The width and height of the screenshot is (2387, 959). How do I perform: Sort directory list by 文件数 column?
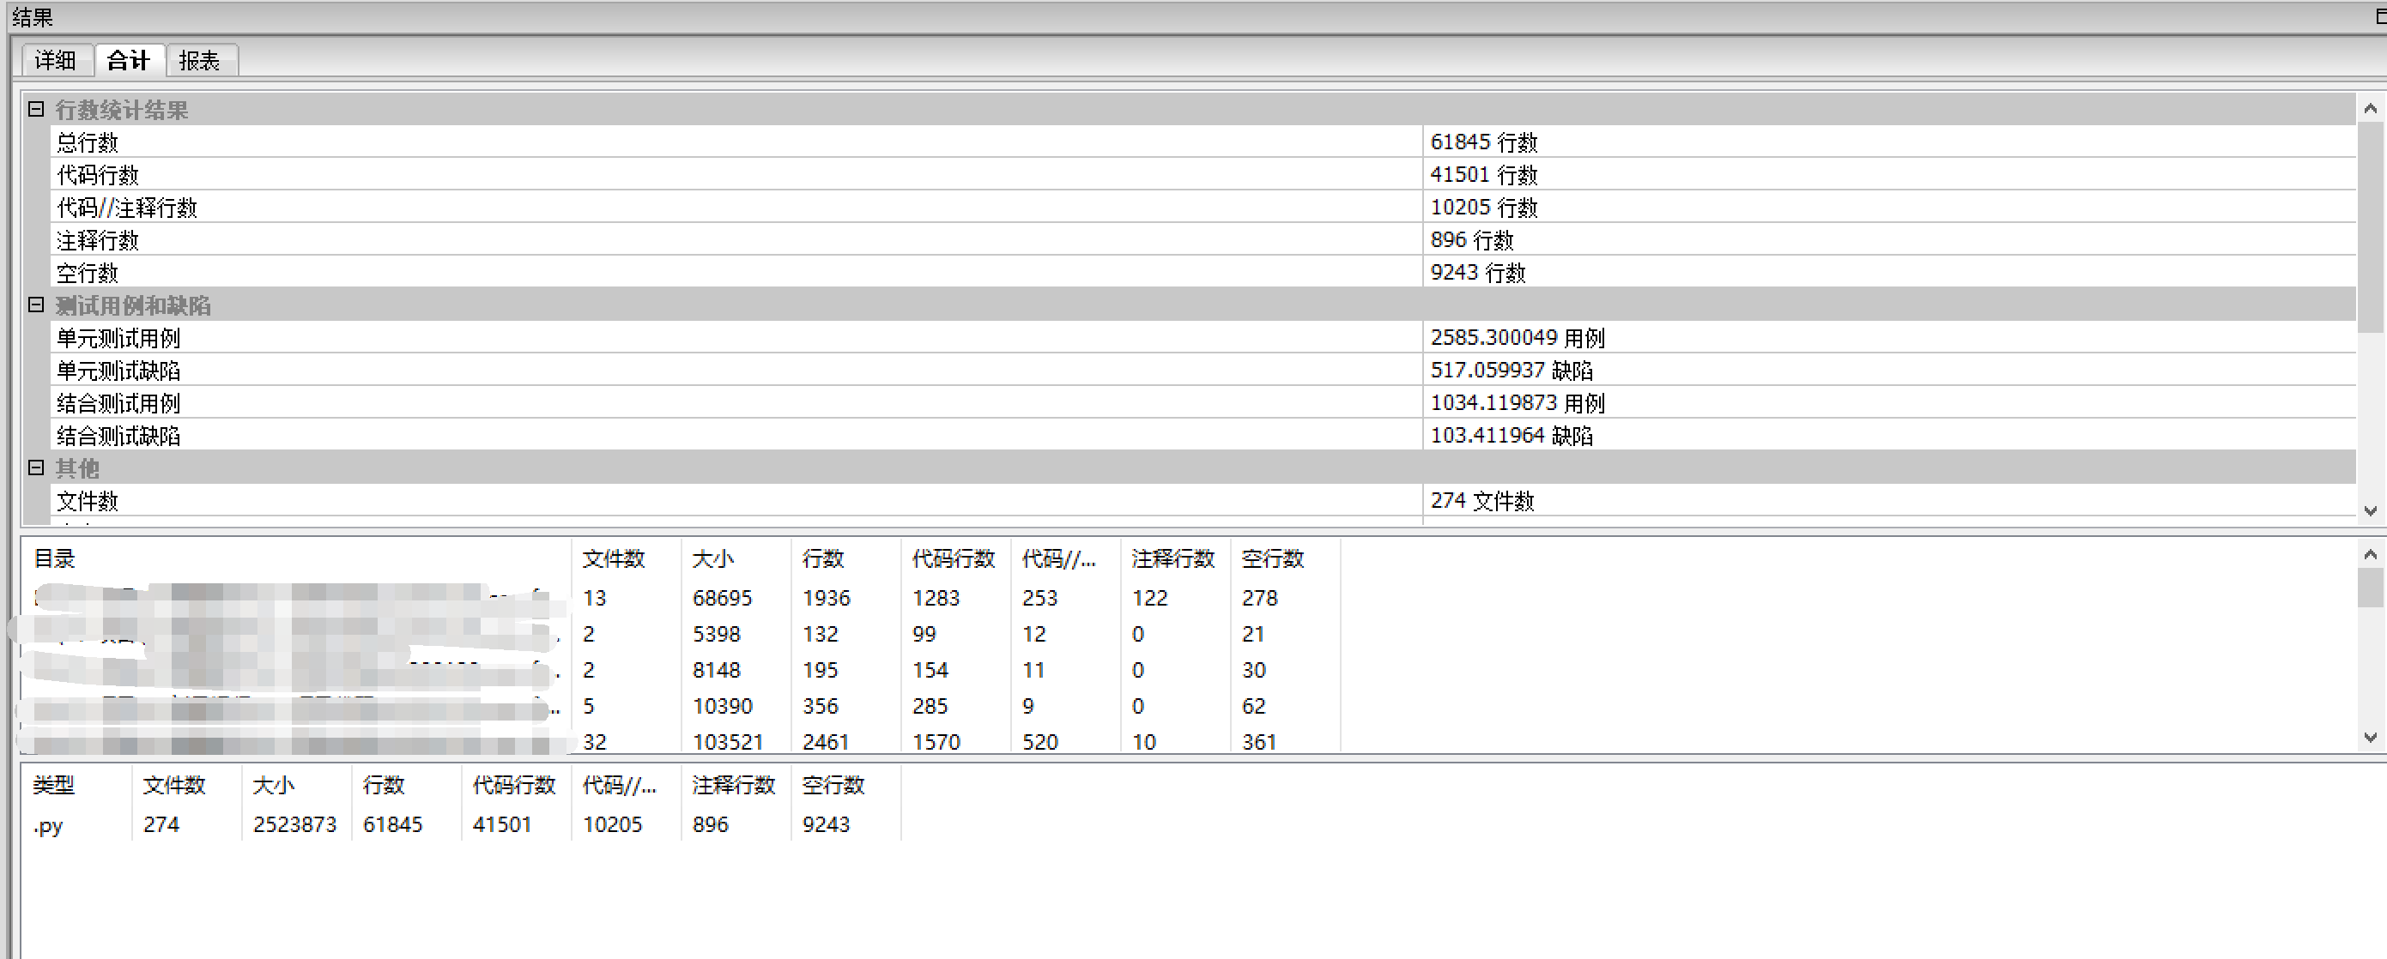tap(614, 558)
